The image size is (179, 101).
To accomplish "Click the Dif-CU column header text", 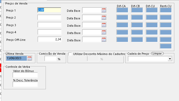I will click(150, 6).
